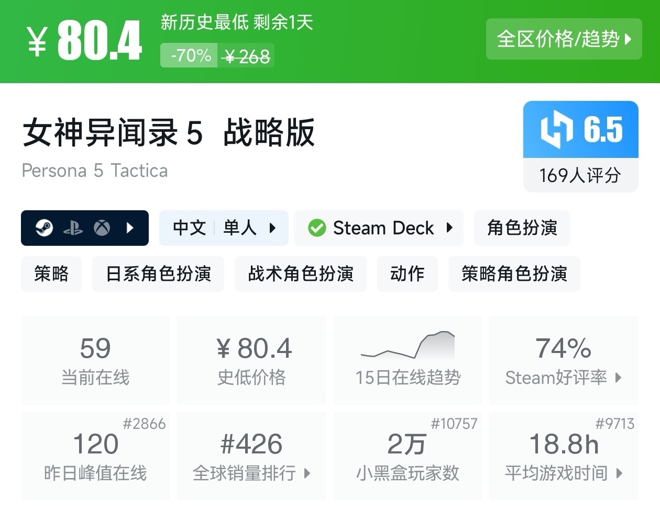Open 全区价格/趋势 price trends
This screenshot has height=512, width=660.
(x=564, y=39)
